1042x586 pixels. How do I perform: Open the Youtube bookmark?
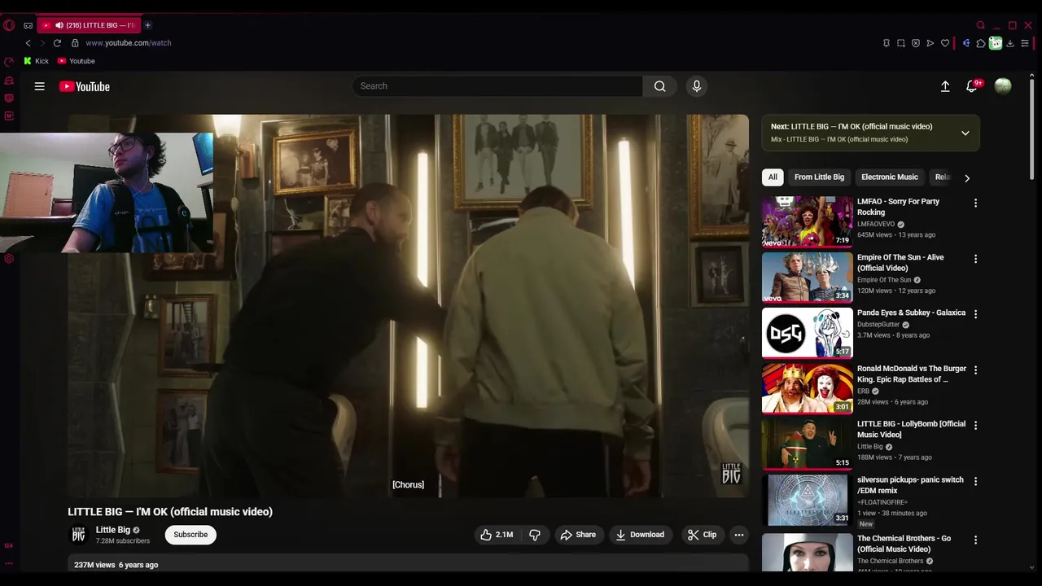(x=76, y=61)
